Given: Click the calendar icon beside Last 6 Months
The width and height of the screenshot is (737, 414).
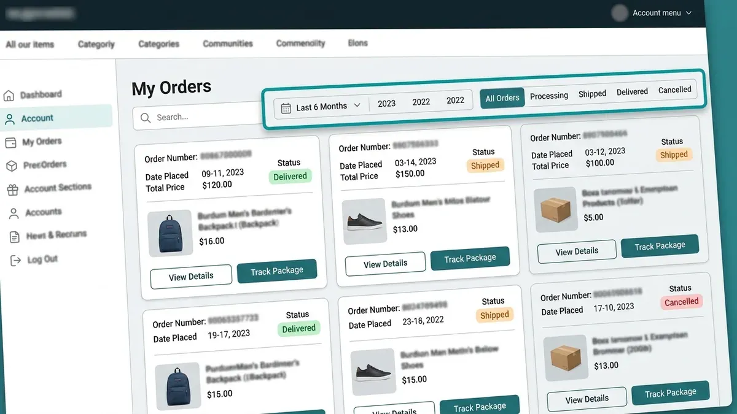Looking at the screenshot, I should tap(286, 108).
